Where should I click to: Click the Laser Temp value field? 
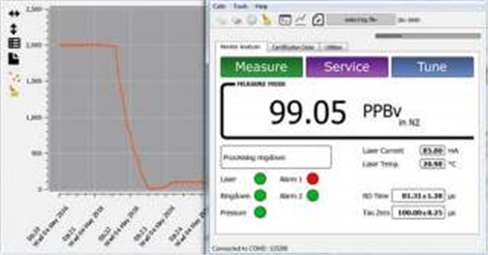click(432, 163)
